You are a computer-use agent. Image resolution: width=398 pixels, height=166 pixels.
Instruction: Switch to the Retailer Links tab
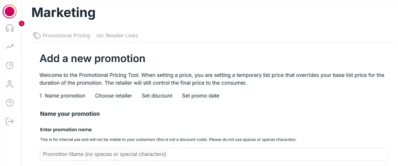(122, 36)
